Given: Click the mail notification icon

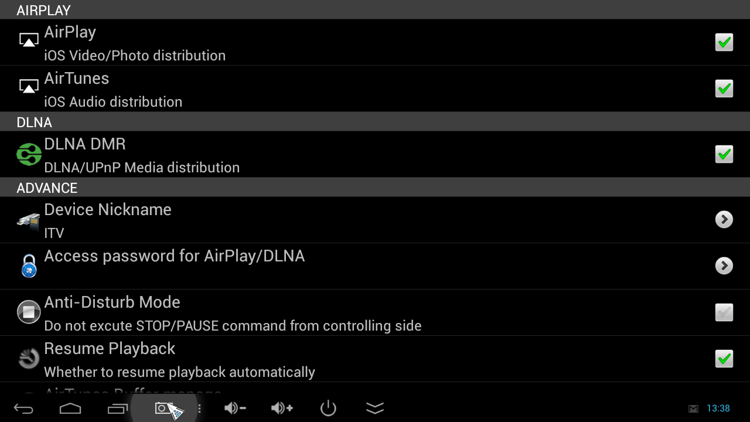Looking at the screenshot, I should point(693,409).
